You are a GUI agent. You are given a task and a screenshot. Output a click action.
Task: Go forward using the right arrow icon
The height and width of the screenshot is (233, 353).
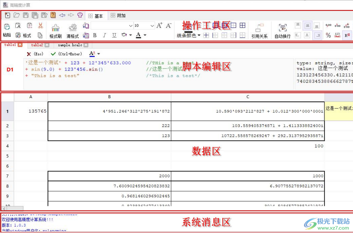pos(71,15)
